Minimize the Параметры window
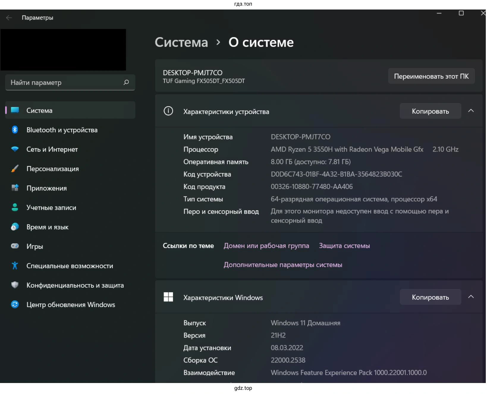Viewport: 487px width, 394px height. 439,13
